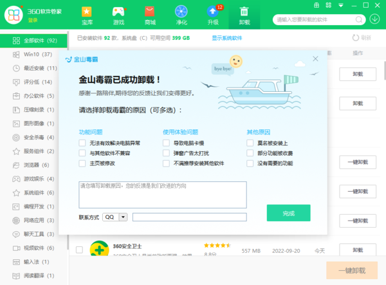Open the gift box icon in title bar

pos(317,5)
